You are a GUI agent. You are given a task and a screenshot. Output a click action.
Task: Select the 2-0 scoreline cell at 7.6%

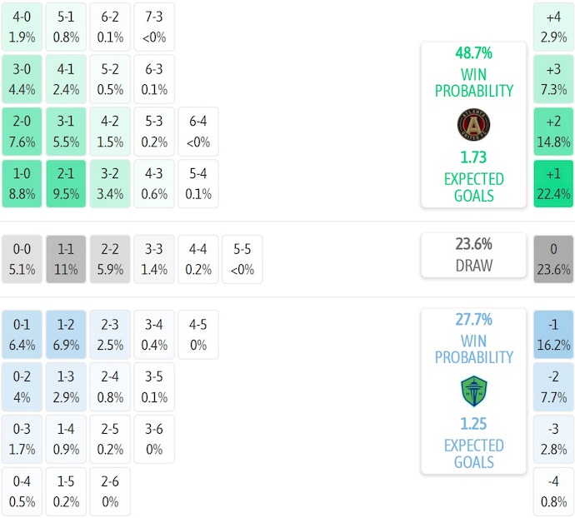coord(22,131)
